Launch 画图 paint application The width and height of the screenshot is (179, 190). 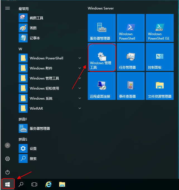[x=50, y=28]
